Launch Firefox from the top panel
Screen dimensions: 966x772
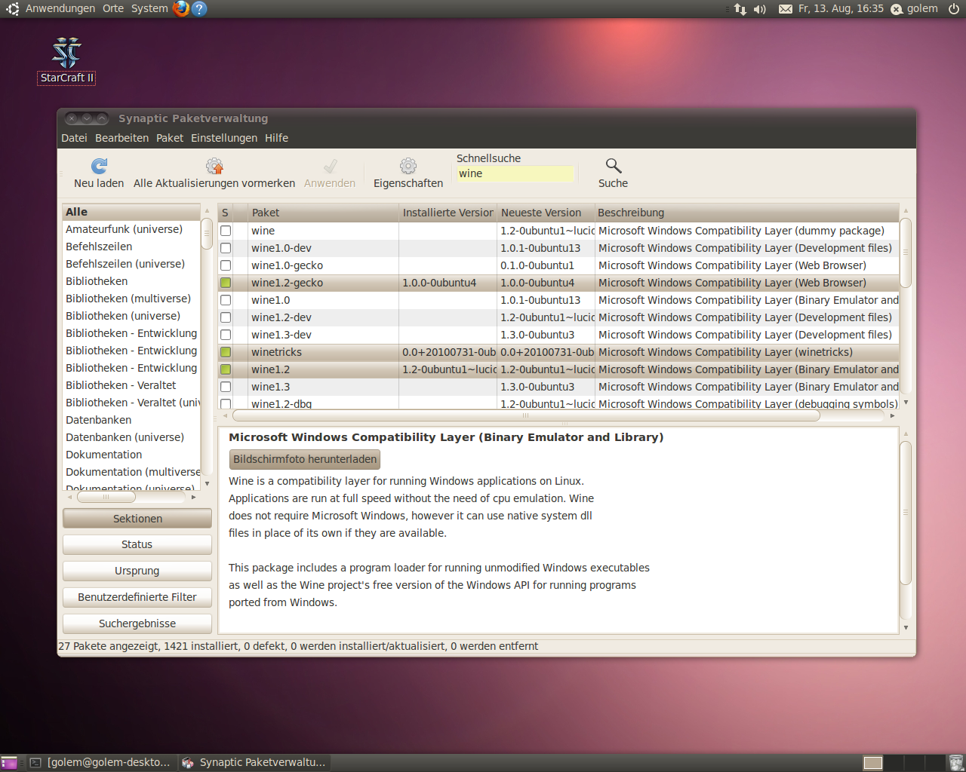click(181, 8)
